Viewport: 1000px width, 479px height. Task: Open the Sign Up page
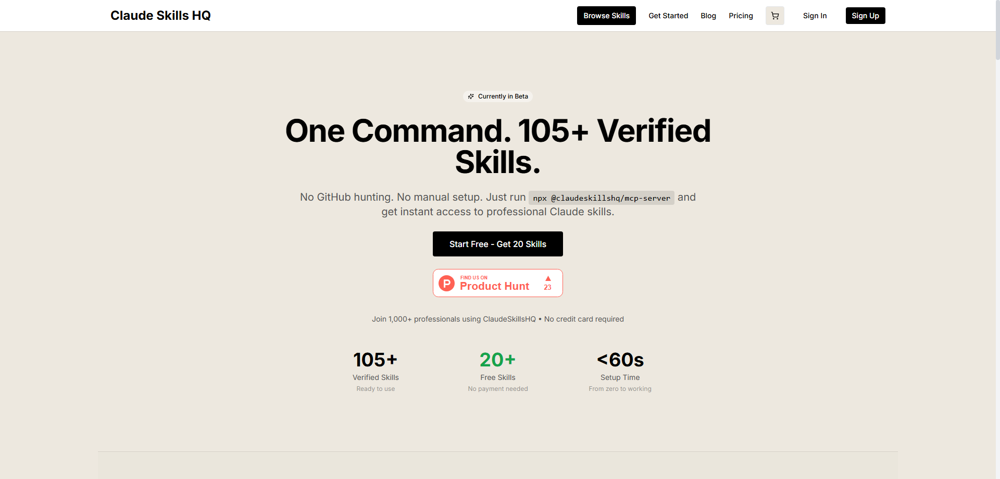[x=865, y=16]
